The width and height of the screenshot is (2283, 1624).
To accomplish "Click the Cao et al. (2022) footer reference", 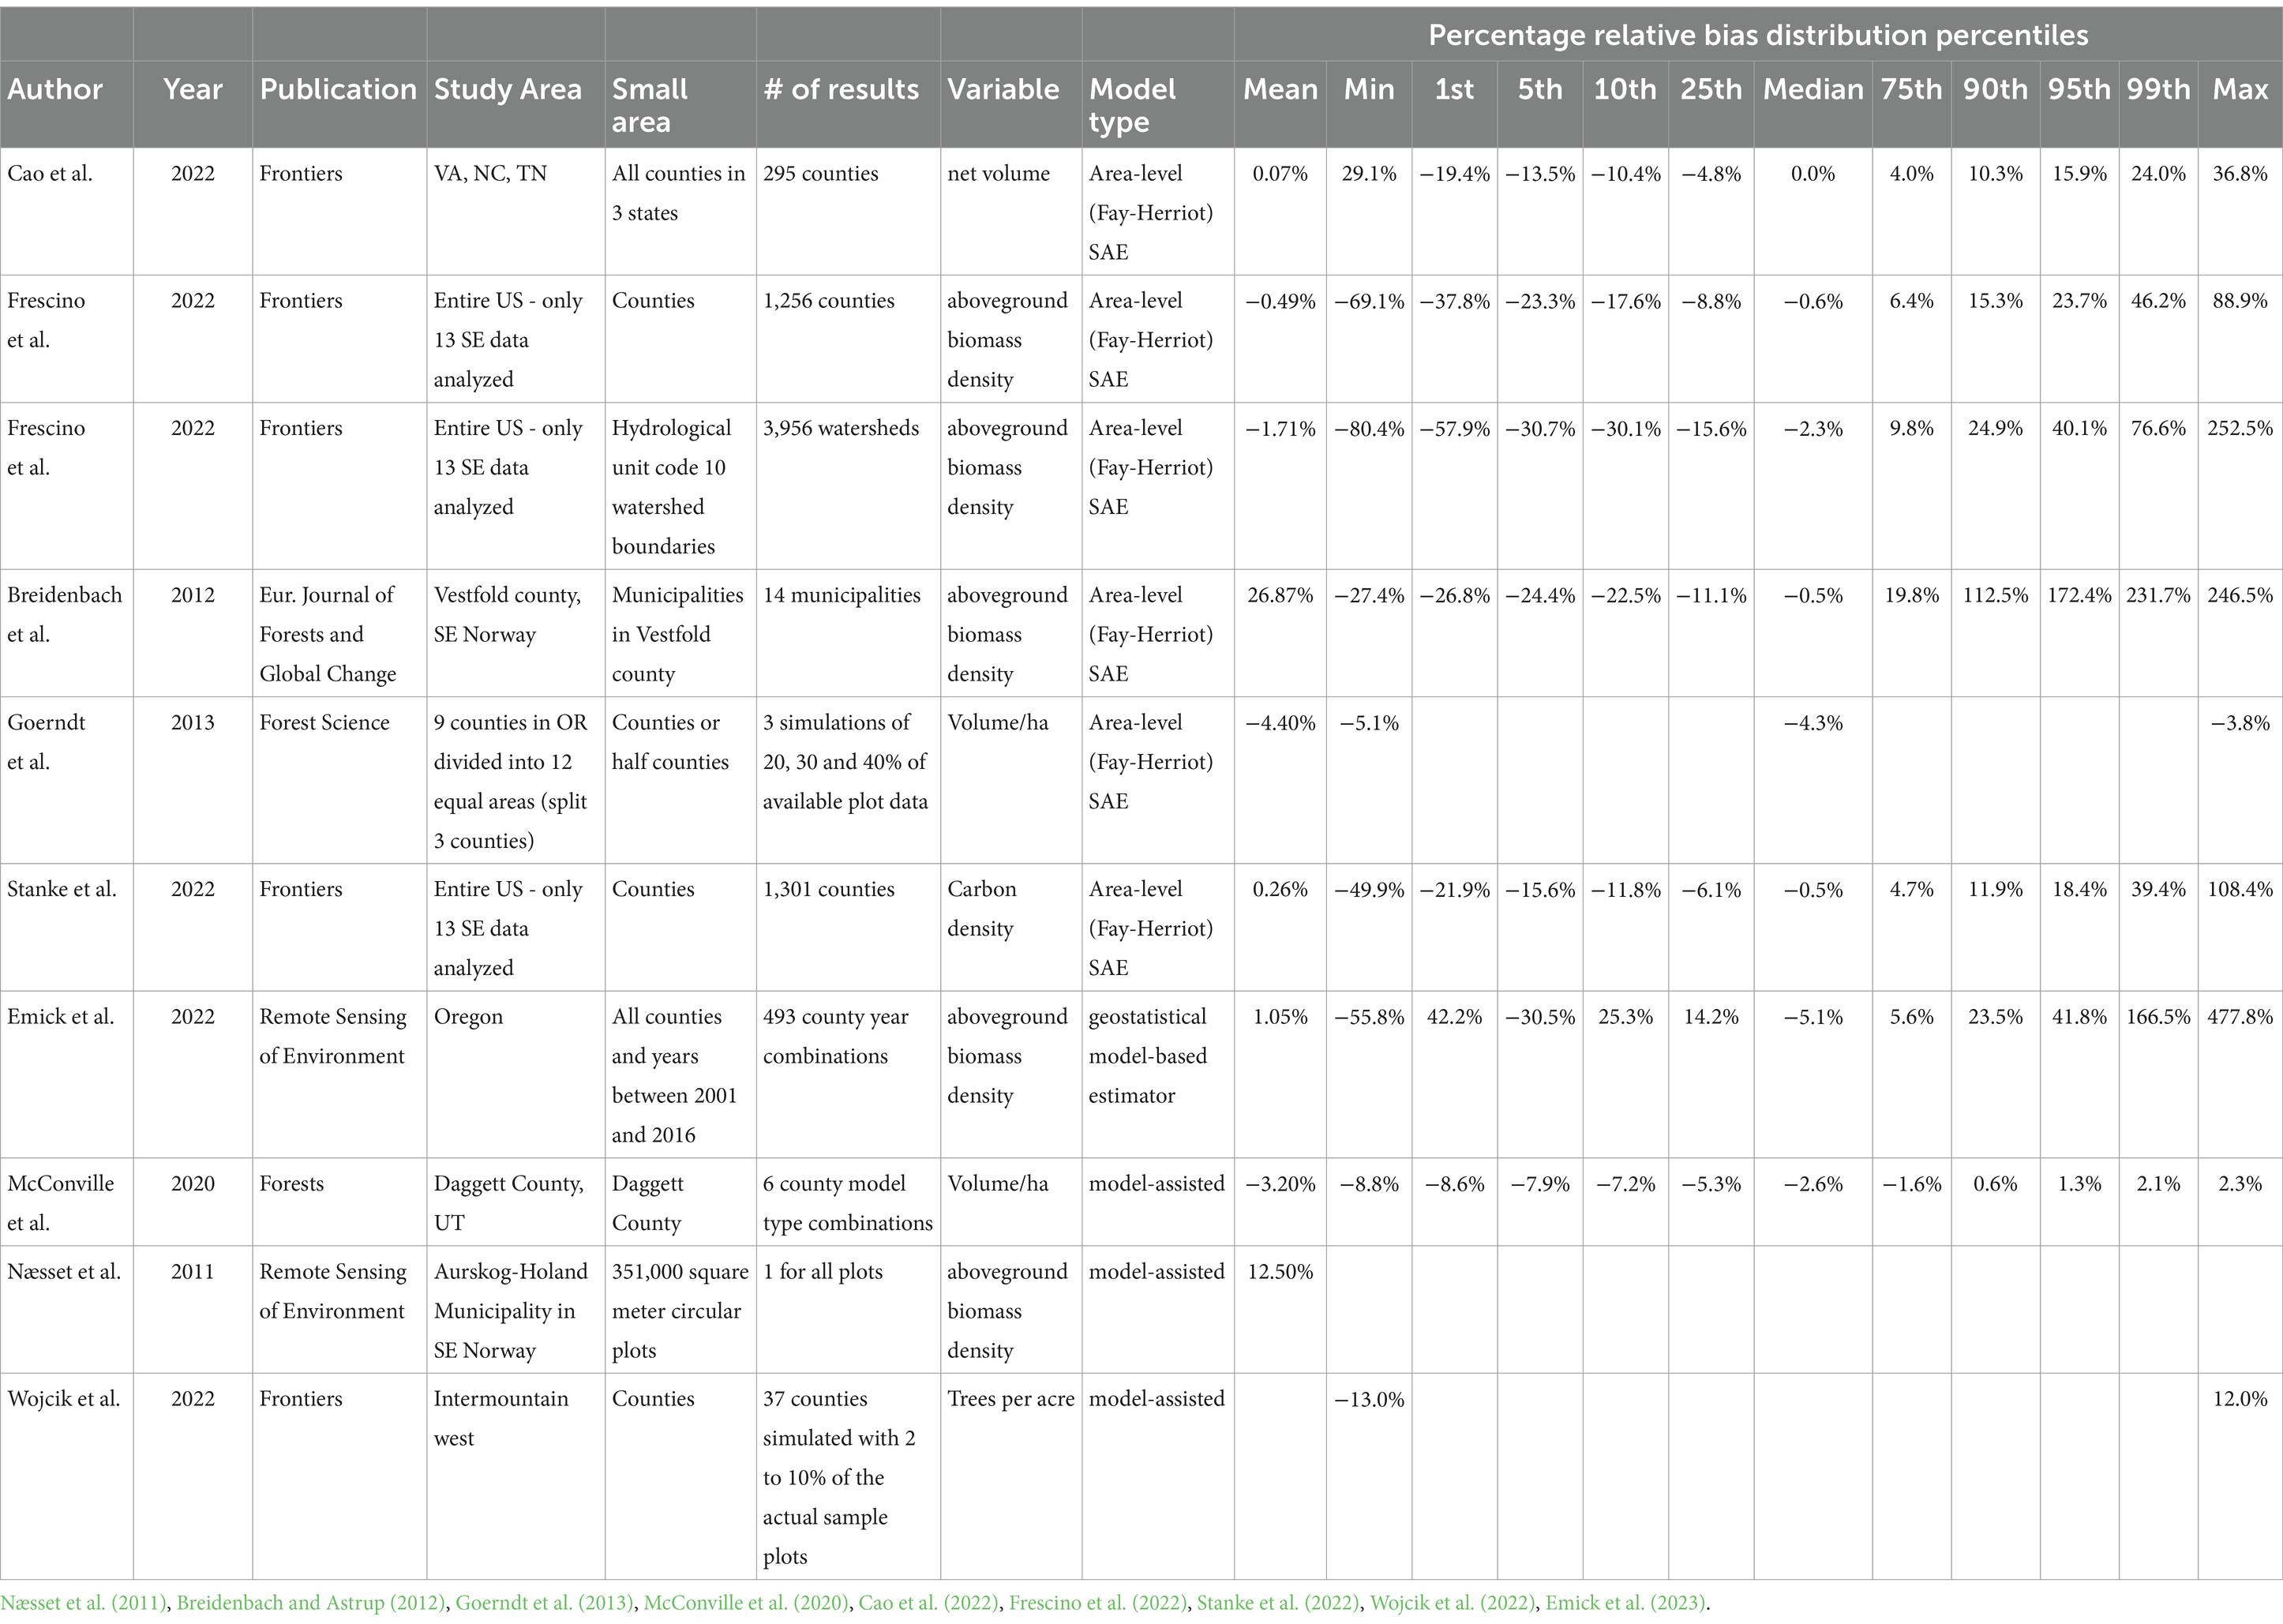I will pyautogui.click(x=929, y=1603).
